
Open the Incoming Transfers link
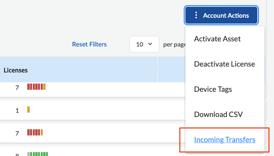coord(225,140)
